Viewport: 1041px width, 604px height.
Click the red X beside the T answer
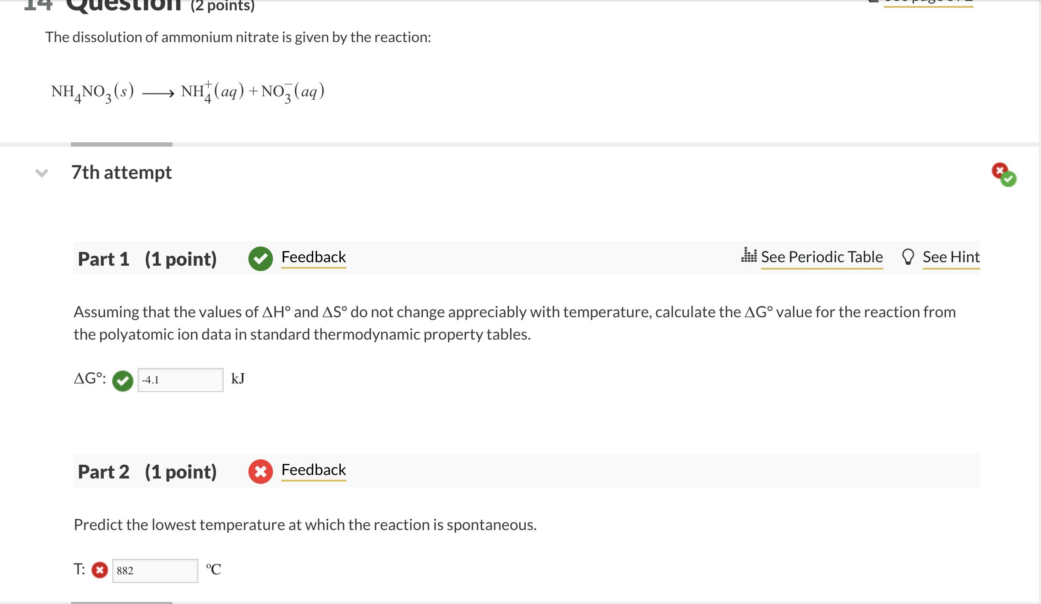(x=100, y=570)
